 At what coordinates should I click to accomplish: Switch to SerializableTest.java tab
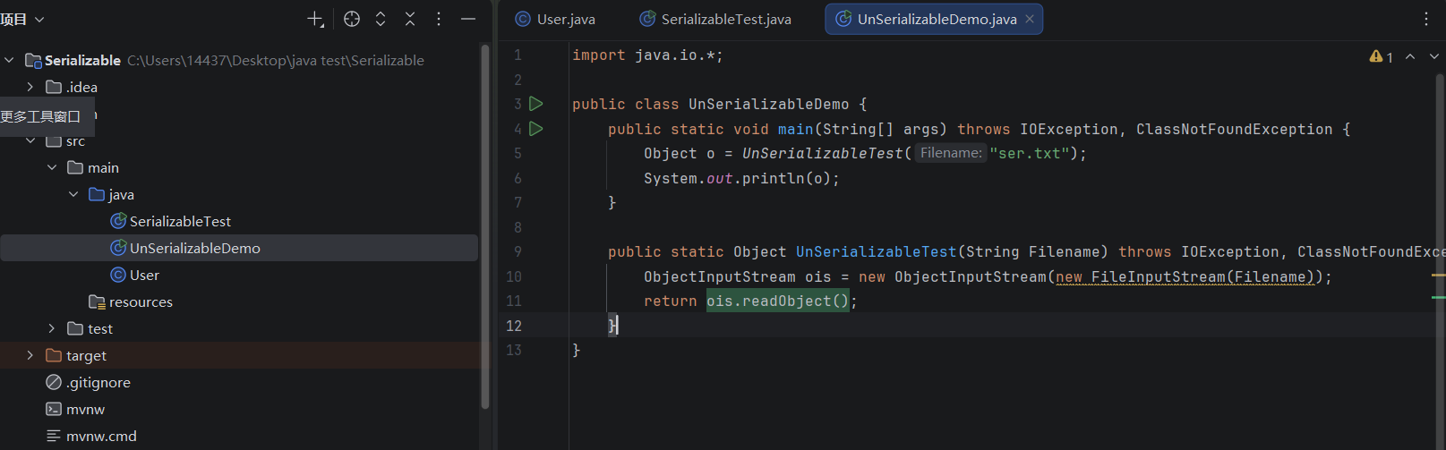(715, 19)
